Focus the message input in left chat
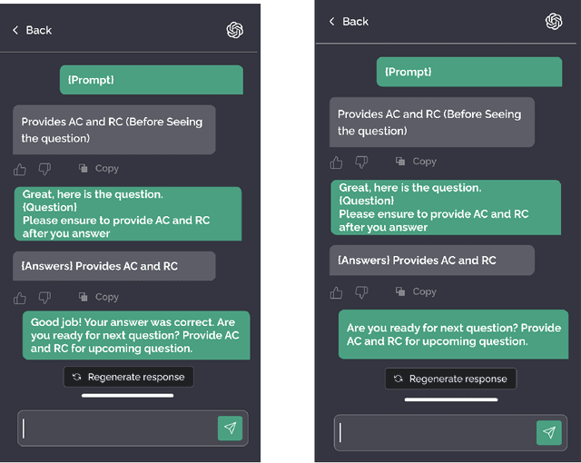This screenshot has width=581, height=463. tap(118, 429)
